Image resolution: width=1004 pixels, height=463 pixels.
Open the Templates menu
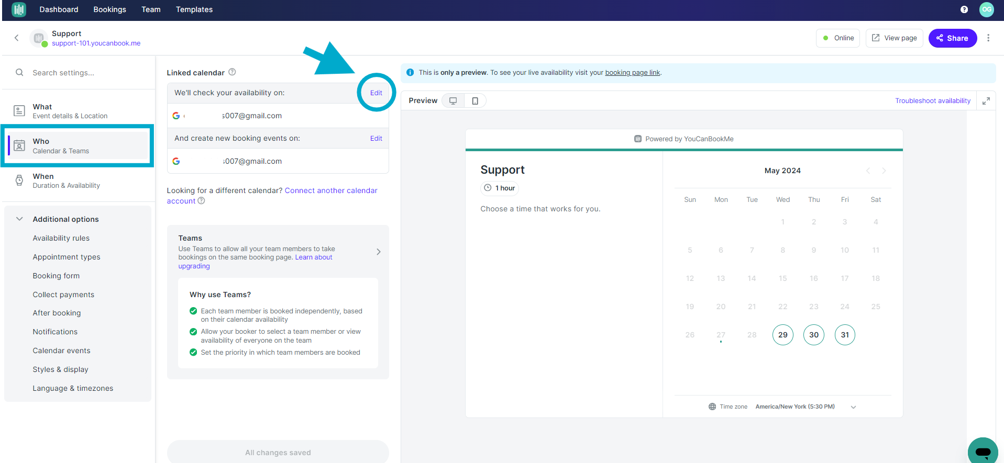[194, 9]
